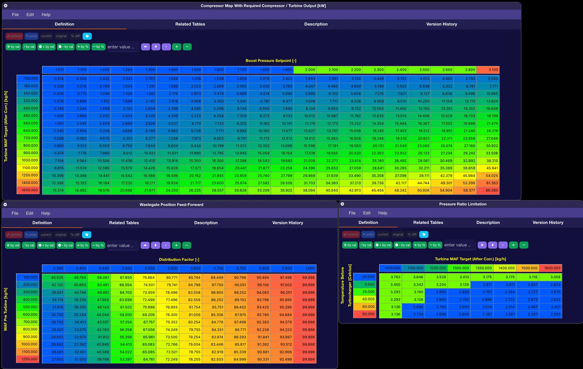The height and width of the screenshot is (369, 583).
Task: Toggle 'current' view in Wastegate Position window
Action: (46, 235)
